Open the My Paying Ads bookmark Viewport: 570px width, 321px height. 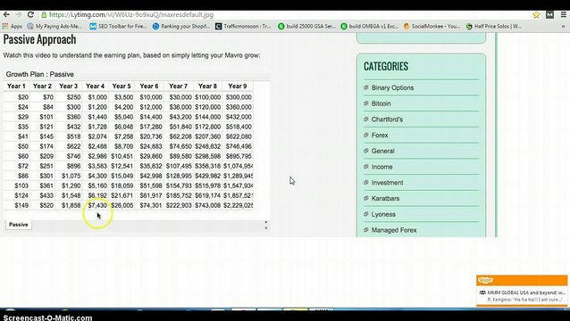pyautogui.click(x=54, y=26)
